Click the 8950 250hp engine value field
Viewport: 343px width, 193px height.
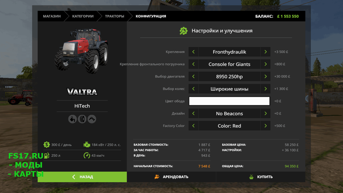pos(230,77)
